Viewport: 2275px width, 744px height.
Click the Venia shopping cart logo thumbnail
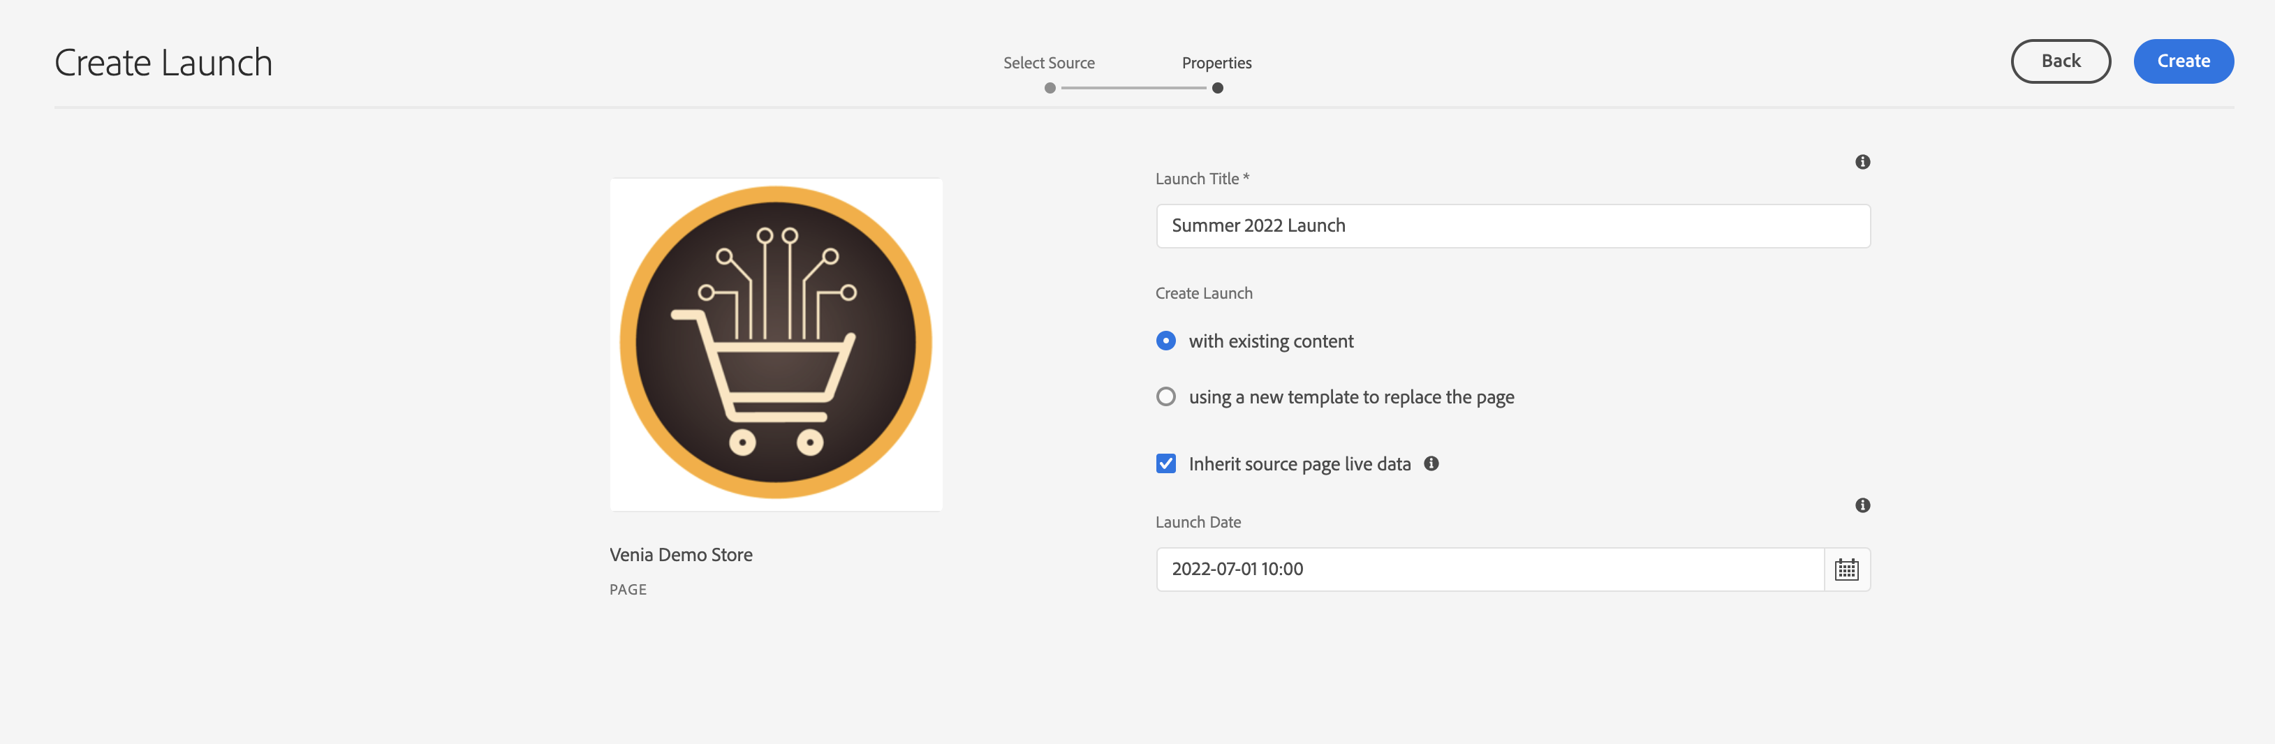pos(775,343)
